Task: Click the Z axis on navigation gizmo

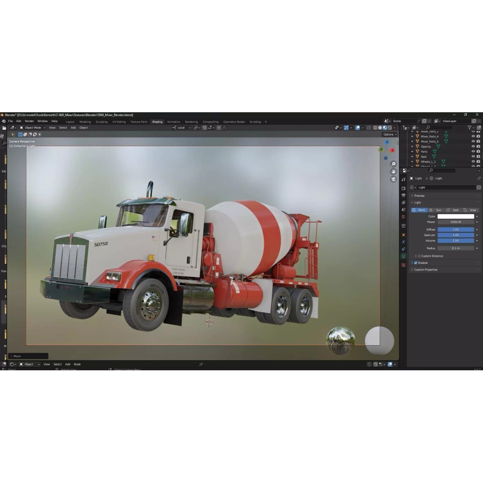Action: click(x=387, y=142)
